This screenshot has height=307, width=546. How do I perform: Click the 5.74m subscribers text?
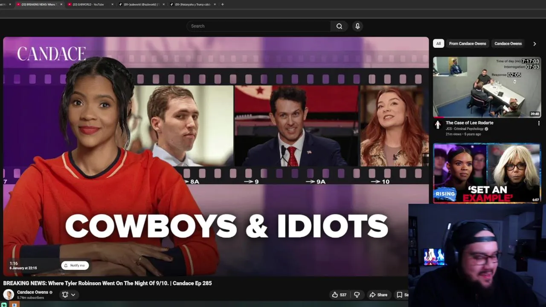[30, 298]
